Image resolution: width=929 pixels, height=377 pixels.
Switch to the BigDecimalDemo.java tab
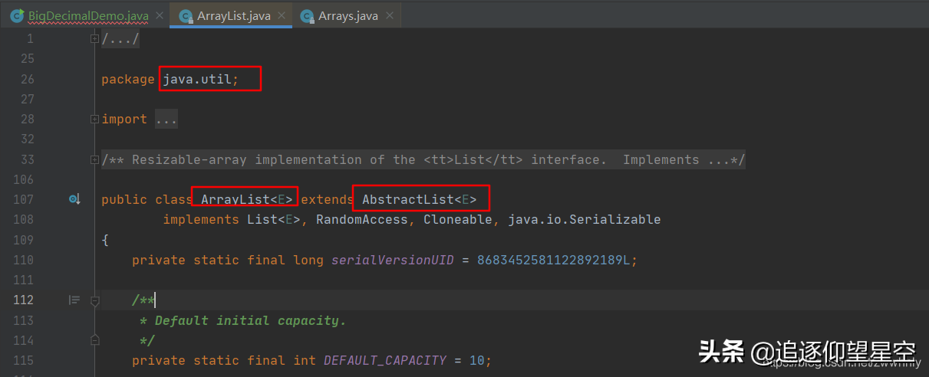[x=89, y=15]
